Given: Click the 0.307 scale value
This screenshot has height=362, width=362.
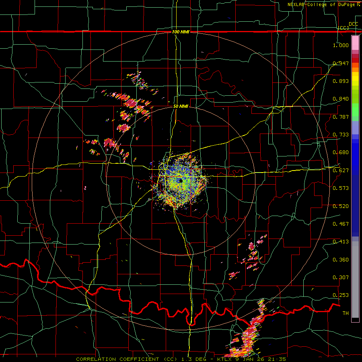Looking at the screenshot, I should coord(341,278).
